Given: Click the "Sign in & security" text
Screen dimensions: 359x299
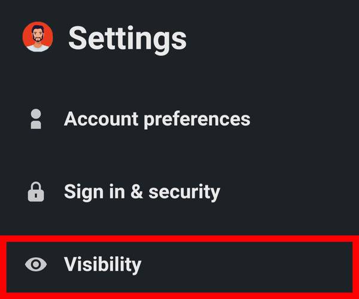Looking at the screenshot, I should pos(142,192).
